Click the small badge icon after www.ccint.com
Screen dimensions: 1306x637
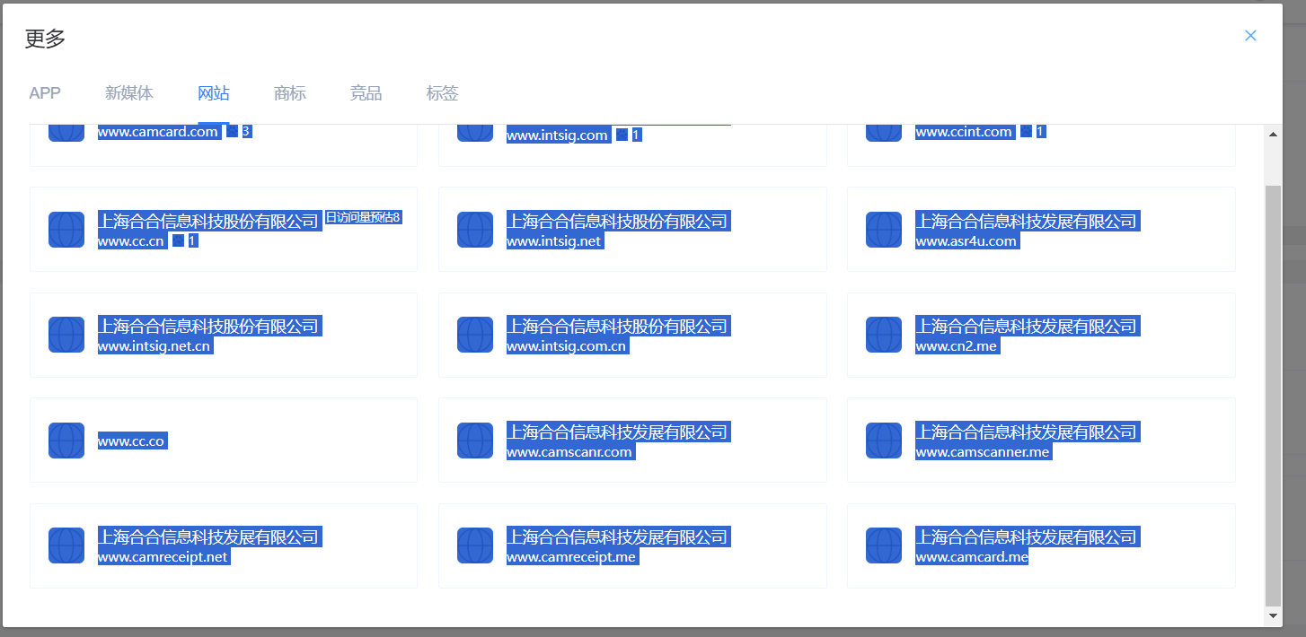[x=1026, y=131]
